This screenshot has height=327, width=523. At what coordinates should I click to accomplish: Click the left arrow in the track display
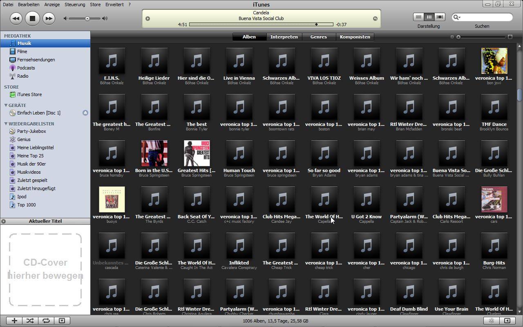[148, 18]
